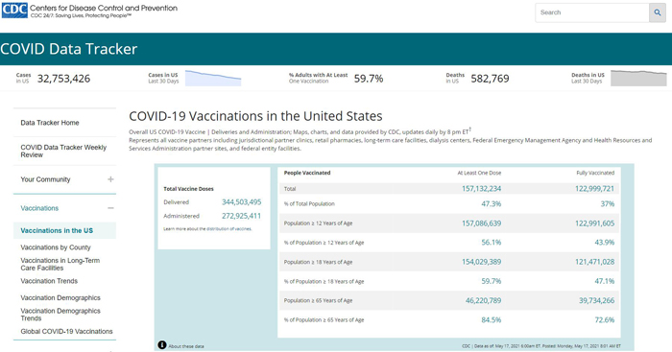Click Centers for Disease Control and Prevention heading

pyautogui.click(x=104, y=8)
